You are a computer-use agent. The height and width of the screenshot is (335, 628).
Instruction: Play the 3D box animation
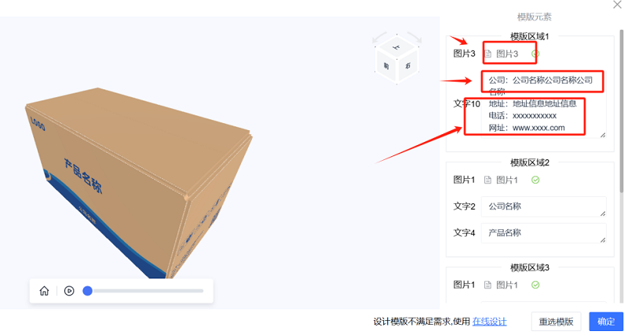tap(69, 290)
